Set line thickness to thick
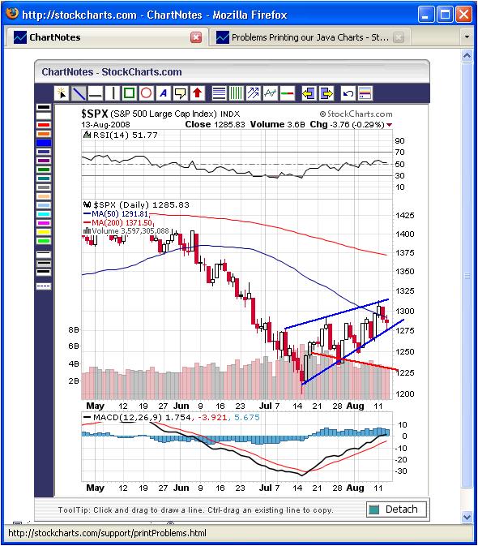Viewport: 478px width, 546px height. [44, 273]
